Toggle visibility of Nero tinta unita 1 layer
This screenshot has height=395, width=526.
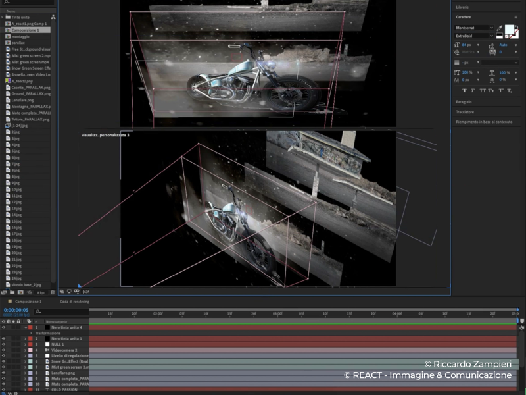coord(4,338)
